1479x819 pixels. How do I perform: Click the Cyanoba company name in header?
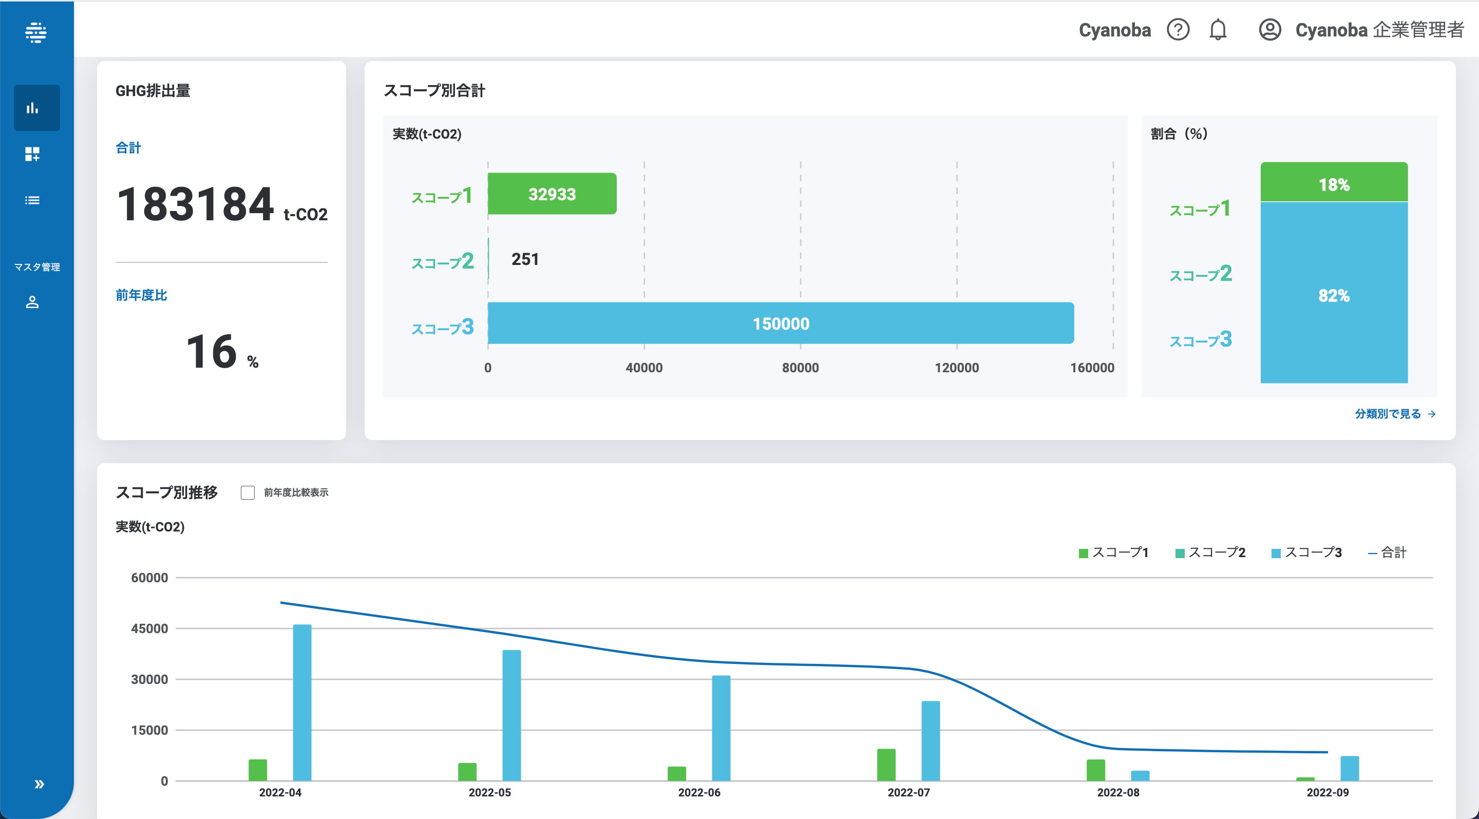tap(1114, 30)
